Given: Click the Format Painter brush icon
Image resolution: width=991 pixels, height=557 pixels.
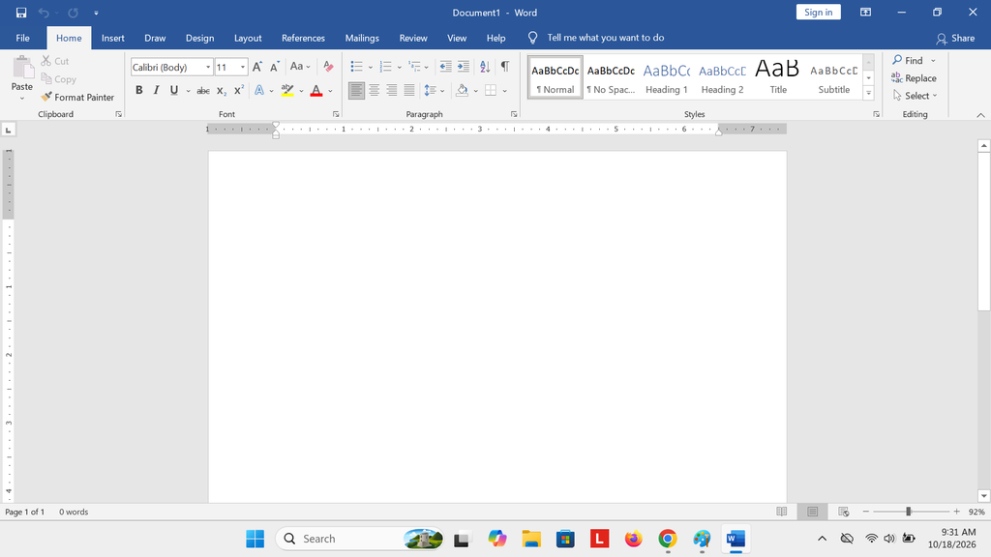Looking at the screenshot, I should point(46,97).
